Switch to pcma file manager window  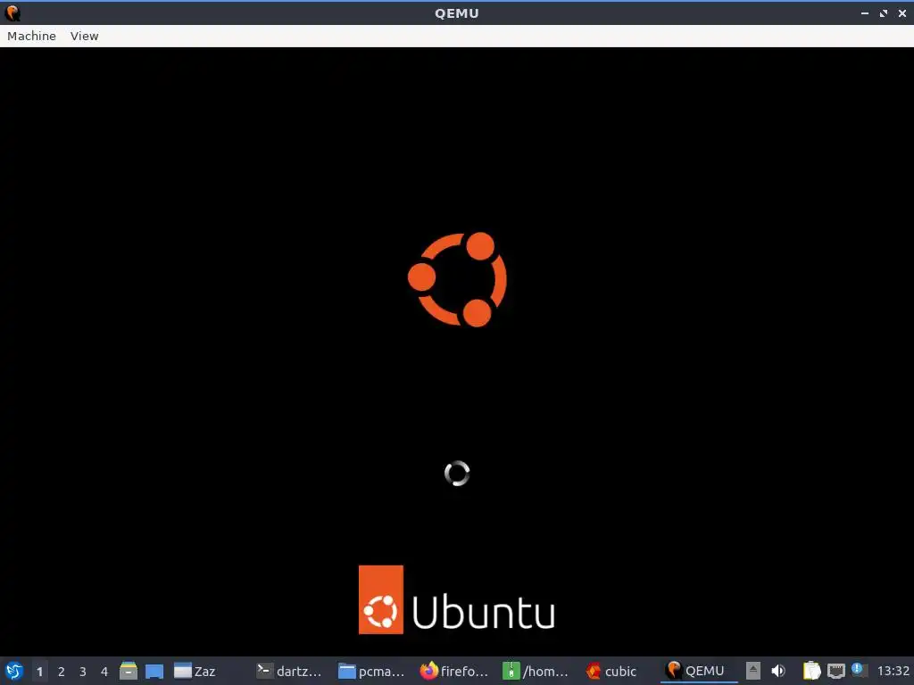(371, 671)
